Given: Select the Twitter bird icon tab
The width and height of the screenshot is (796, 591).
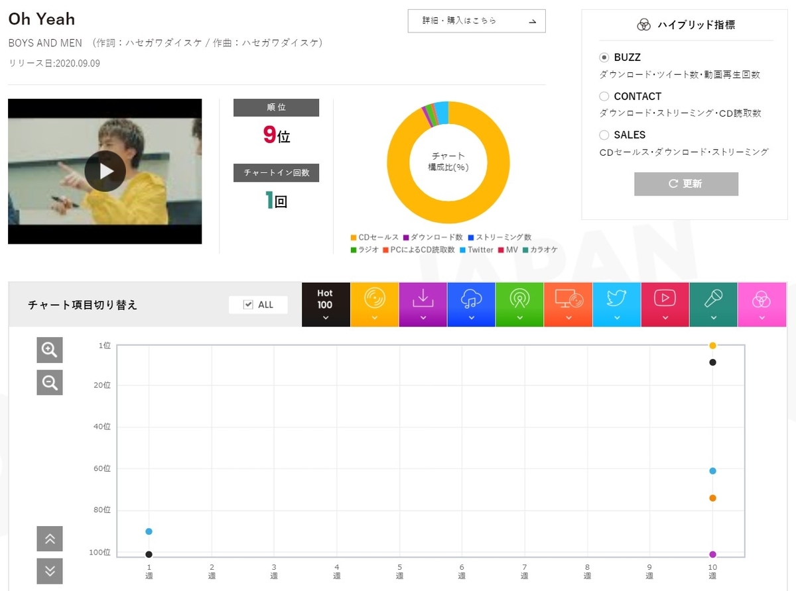Looking at the screenshot, I should (x=616, y=304).
